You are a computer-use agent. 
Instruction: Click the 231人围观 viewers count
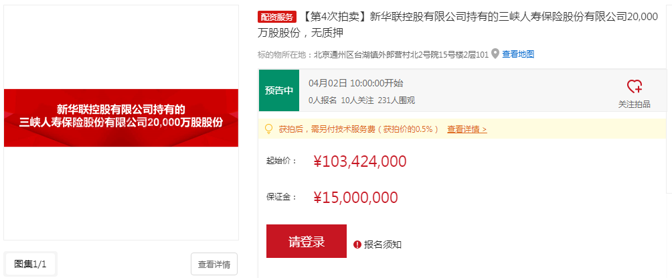tap(396, 100)
